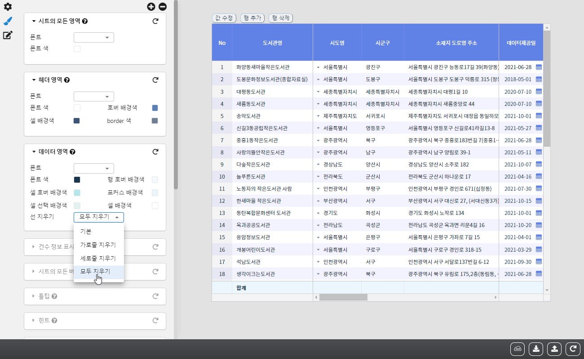This screenshot has height=359, width=584.
Task: Click the minus collapse-all icon
Action: (x=163, y=7)
